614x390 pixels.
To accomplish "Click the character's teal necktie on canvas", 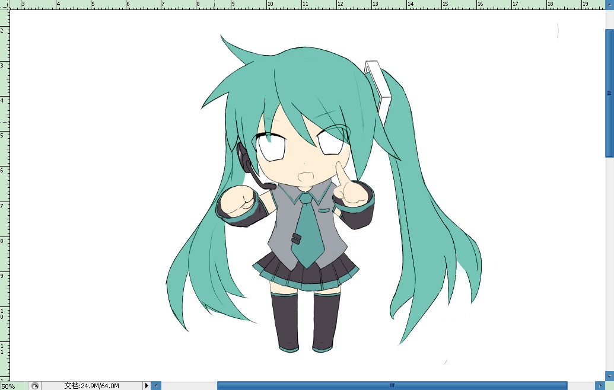I will 307,229.
